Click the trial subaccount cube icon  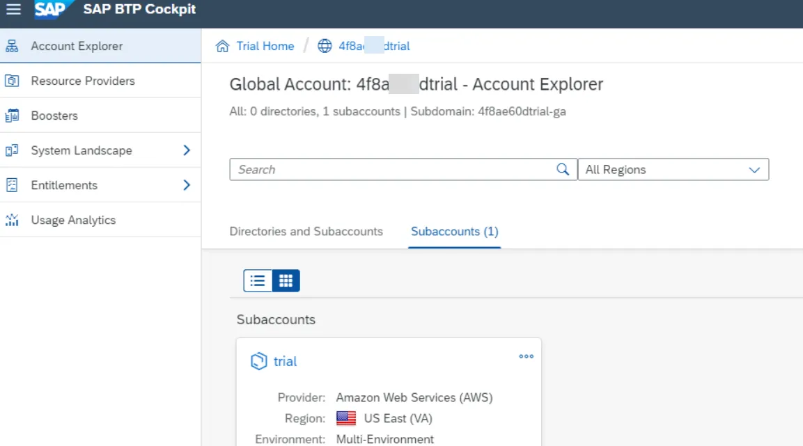pos(258,361)
